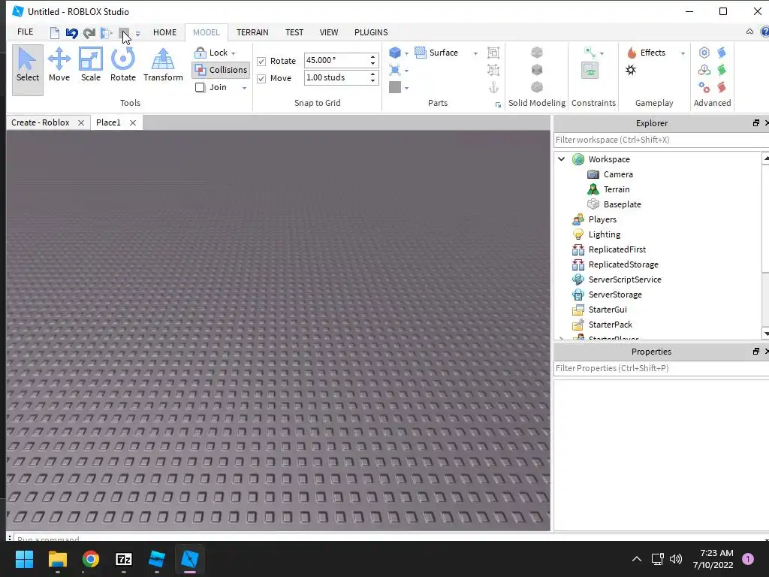The height and width of the screenshot is (577, 769).
Task: Click the New file icon in quick access toolbar
Action: coord(54,33)
